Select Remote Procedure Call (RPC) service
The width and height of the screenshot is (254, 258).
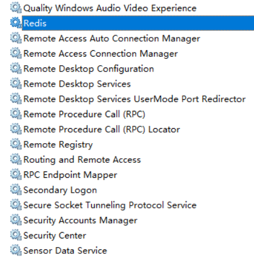coord(84,114)
